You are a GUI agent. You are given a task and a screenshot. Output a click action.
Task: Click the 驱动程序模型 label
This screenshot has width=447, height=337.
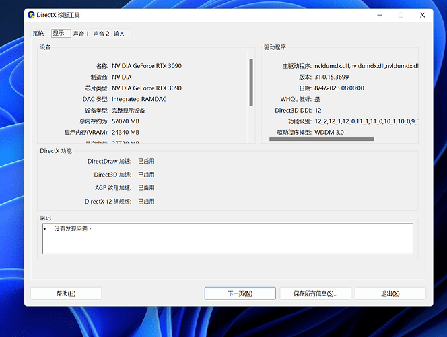[x=294, y=132]
